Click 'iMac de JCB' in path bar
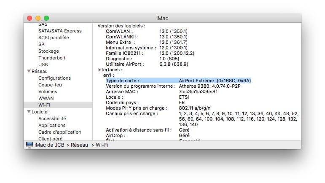The width and height of the screenshot is (325, 183). point(49,145)
